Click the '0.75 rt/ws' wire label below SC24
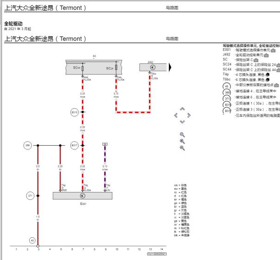 point(116,95)
